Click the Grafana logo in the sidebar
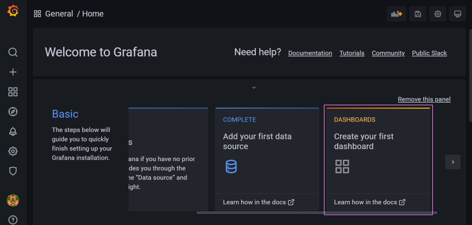 (13, 11)
